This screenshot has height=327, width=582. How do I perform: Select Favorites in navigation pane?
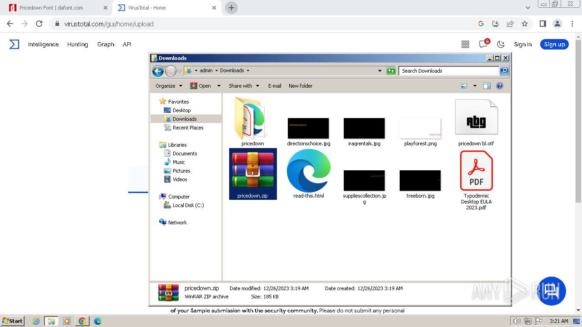pos(178,102)
